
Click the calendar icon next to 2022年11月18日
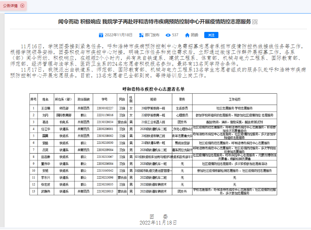101,35
